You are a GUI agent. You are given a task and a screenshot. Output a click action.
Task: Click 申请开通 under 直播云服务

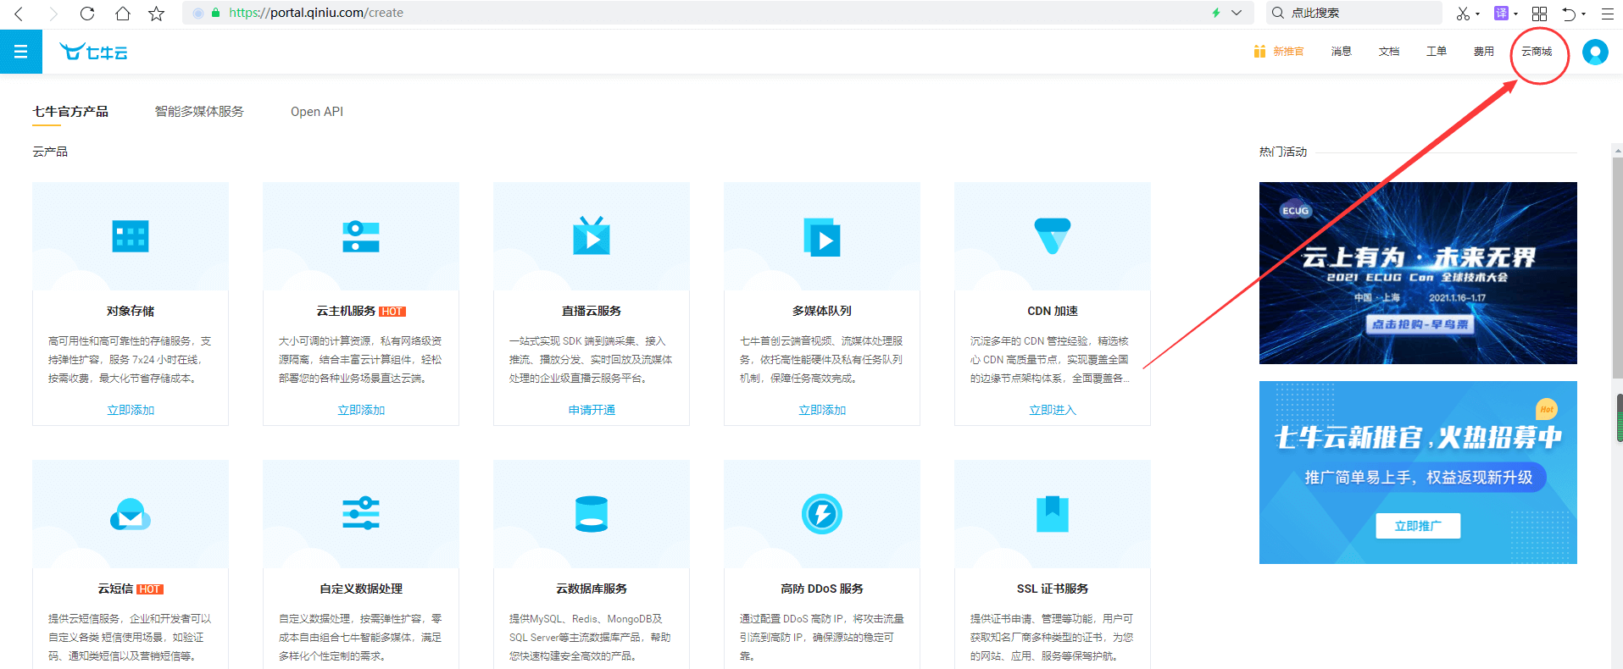[x=592, y=410]
